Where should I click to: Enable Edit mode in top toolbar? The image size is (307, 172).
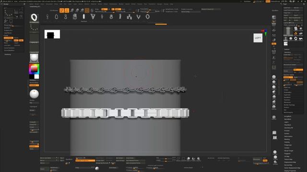point(62,11)
